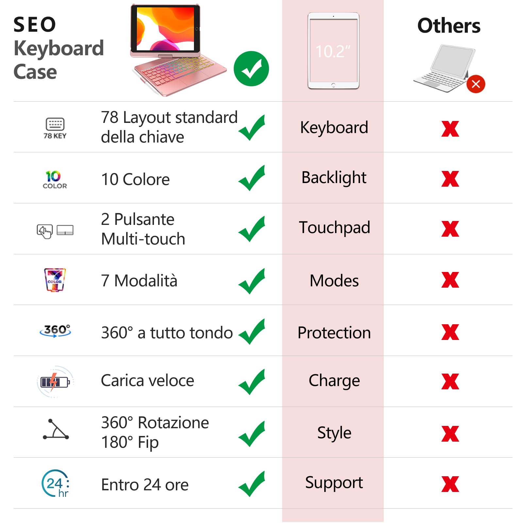
Task: Click the 7 COLOR modes icon
Action: [x=55, y=280]
